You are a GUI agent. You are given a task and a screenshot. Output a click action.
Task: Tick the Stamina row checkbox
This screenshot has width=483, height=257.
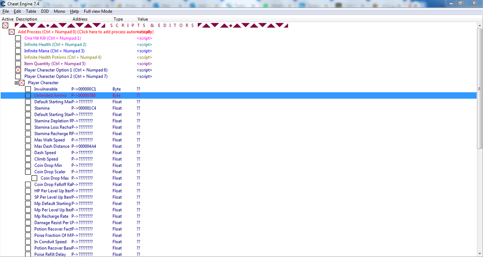tap(28, 109)
